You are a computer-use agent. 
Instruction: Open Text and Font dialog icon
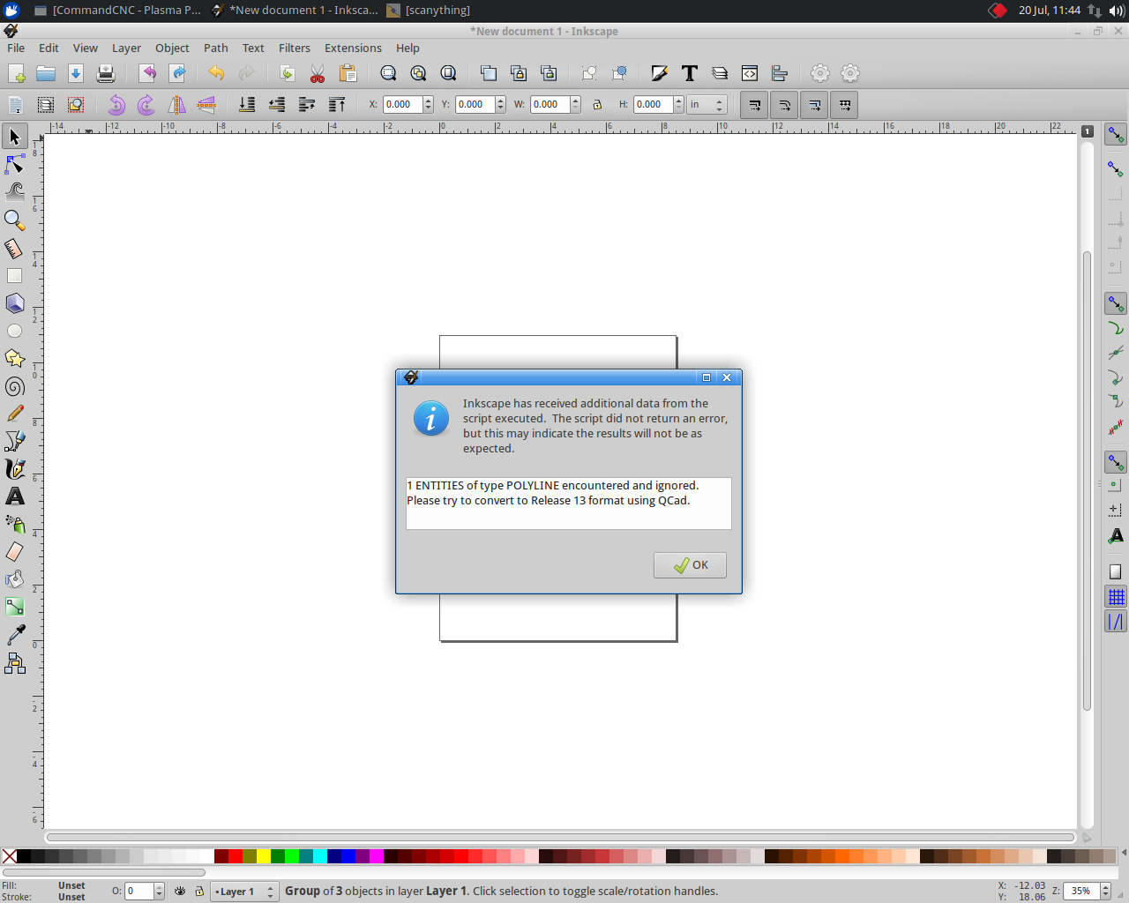coord(690,73)
